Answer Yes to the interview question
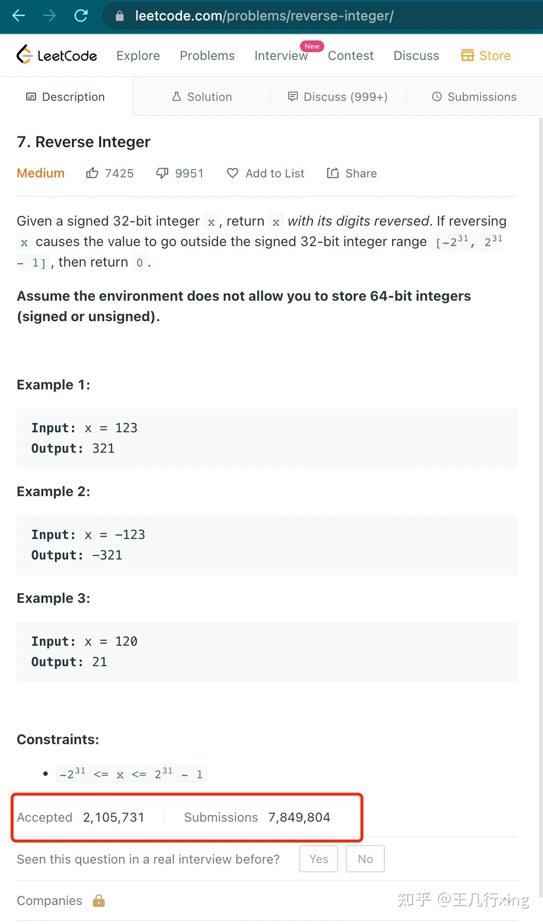 pos(318,859)
